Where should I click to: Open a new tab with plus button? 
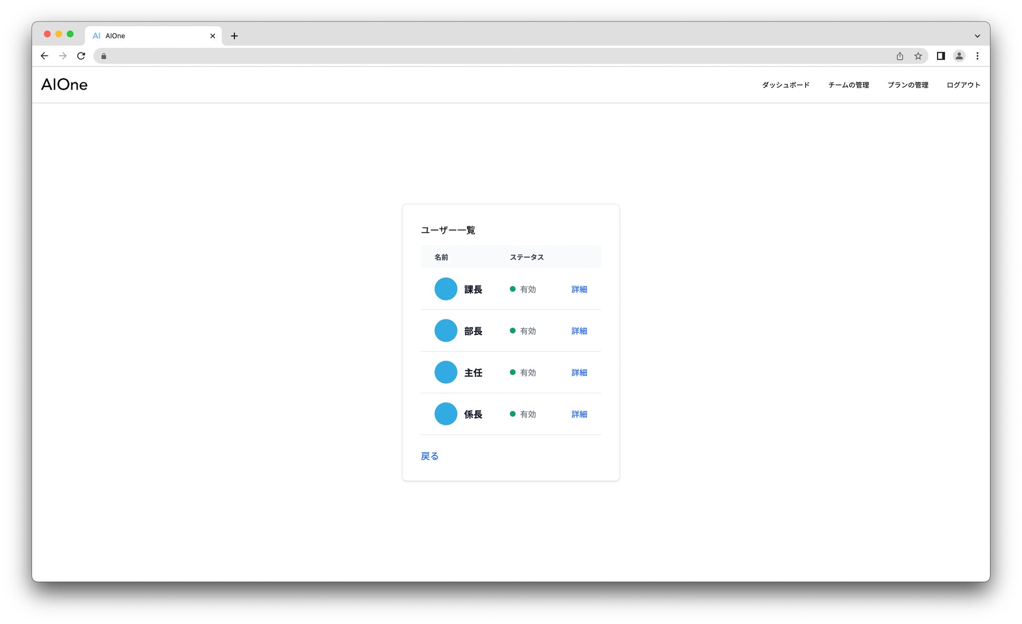[234, 36]
